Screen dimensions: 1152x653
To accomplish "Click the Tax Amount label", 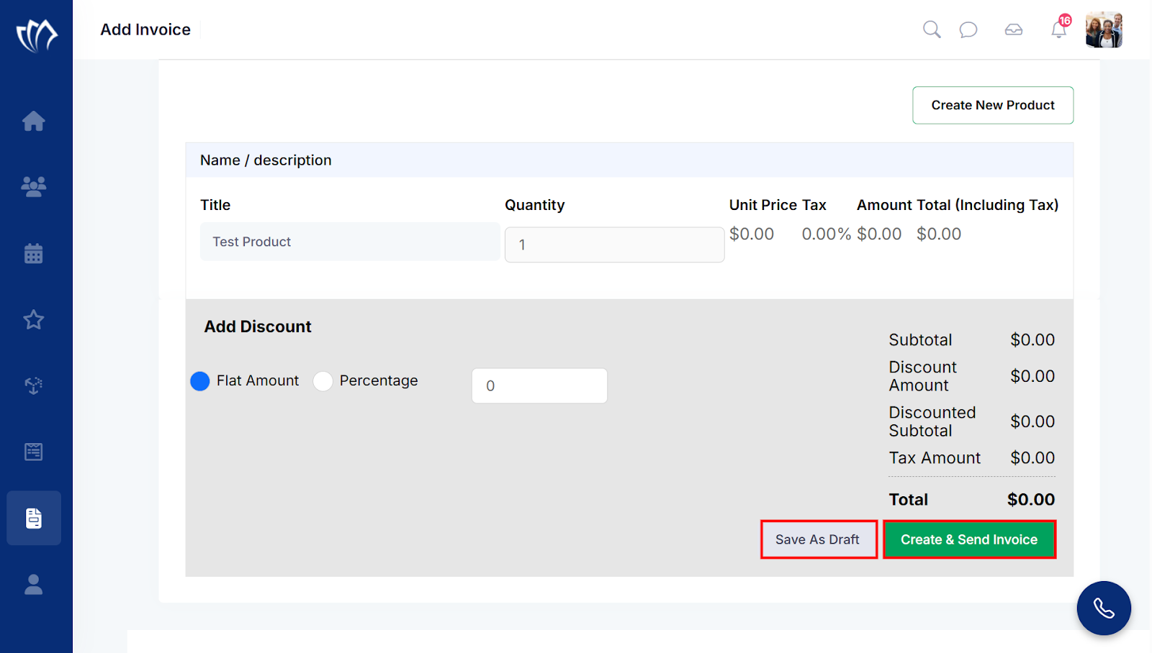I will click(935, 458).
